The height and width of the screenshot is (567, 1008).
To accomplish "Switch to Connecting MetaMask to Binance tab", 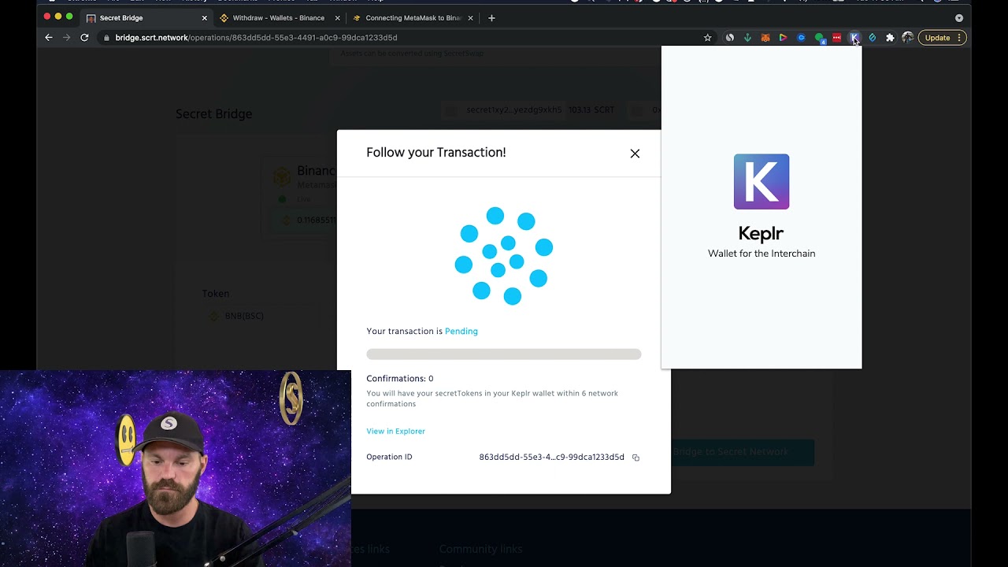I will [x=412, y=18].
